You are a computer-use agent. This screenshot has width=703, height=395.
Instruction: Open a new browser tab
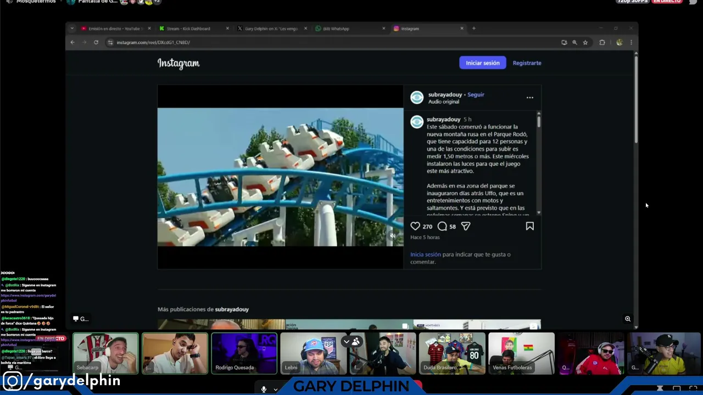(474, 29)
